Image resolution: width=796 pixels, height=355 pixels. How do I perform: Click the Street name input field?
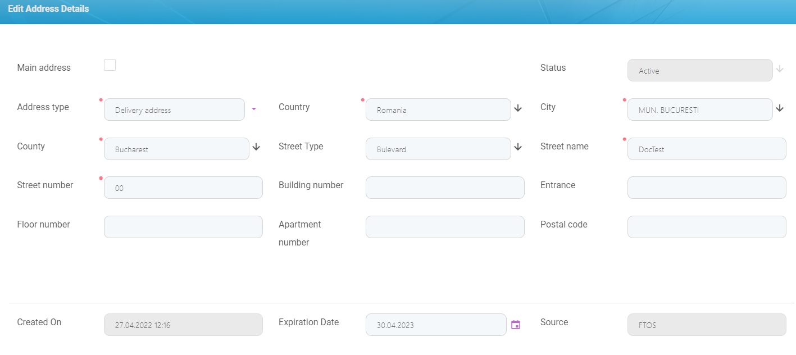click(x=707, y=149)
